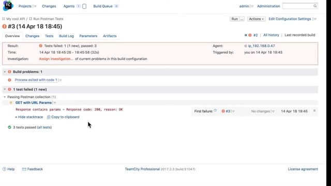The image size is (331, 186).
Task: Click the failed status icon beside #2
Action: pos(250,35)
